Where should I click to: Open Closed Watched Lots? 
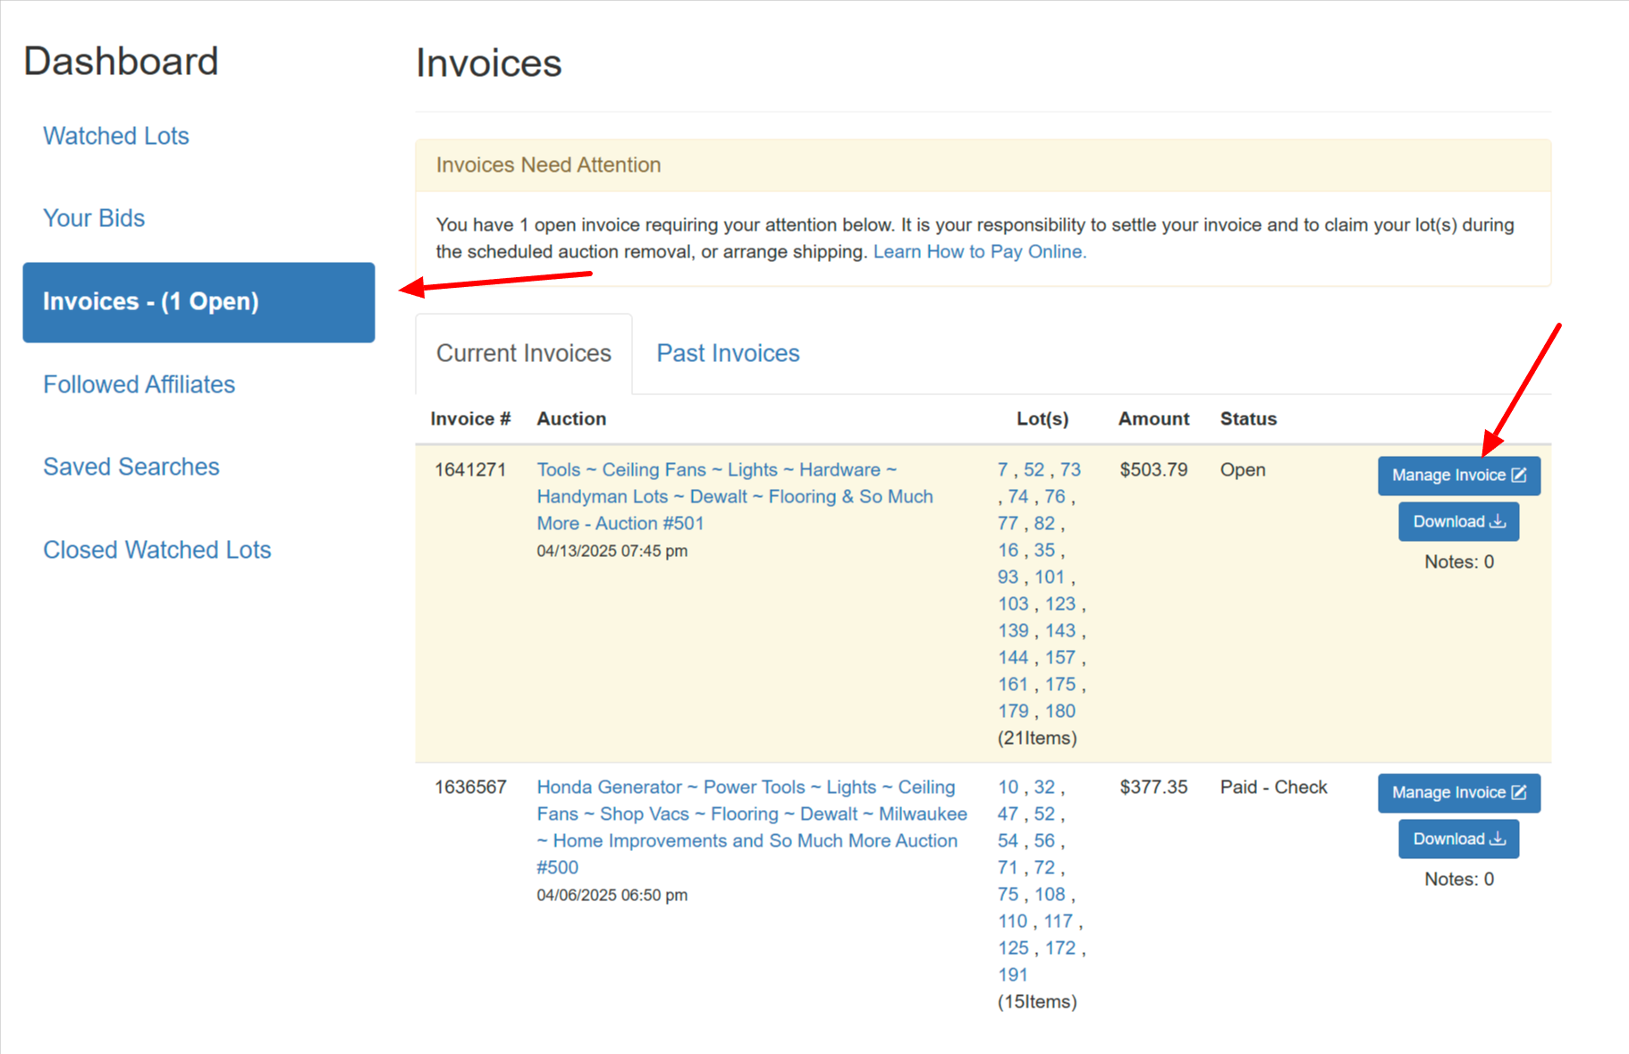click(x=157, y=550)
